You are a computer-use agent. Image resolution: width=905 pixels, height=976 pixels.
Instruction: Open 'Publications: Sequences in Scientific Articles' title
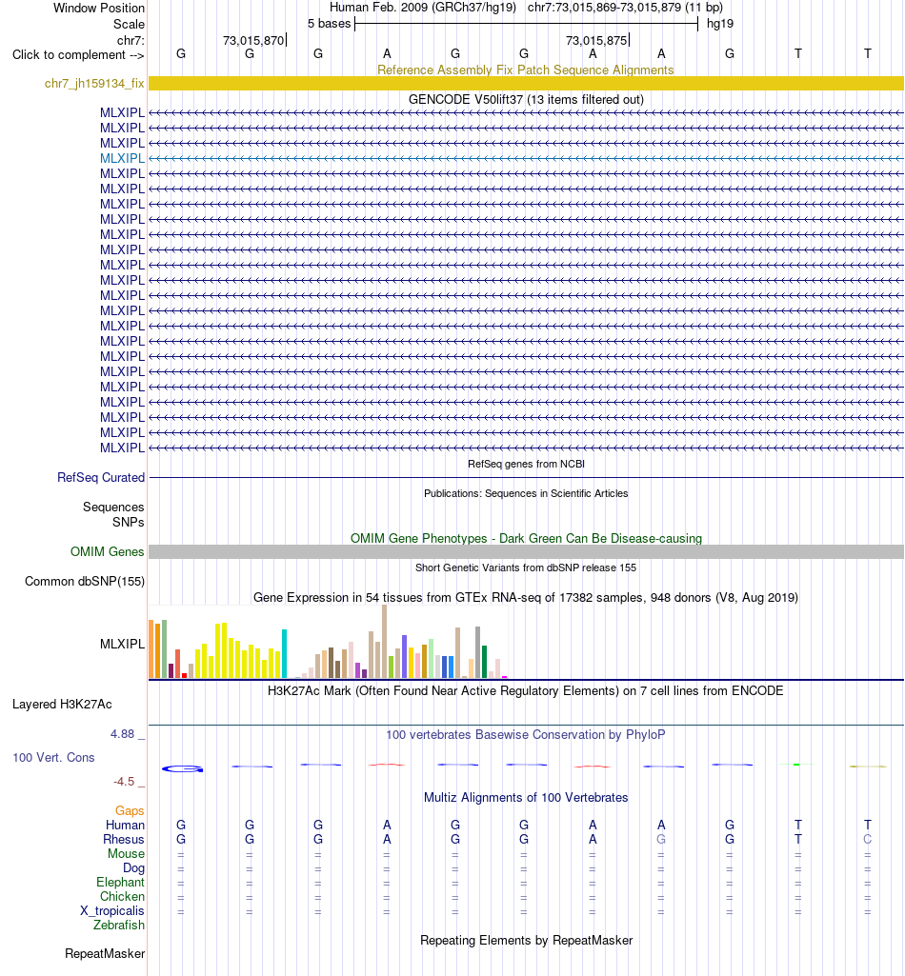click(x=526, y=493)
